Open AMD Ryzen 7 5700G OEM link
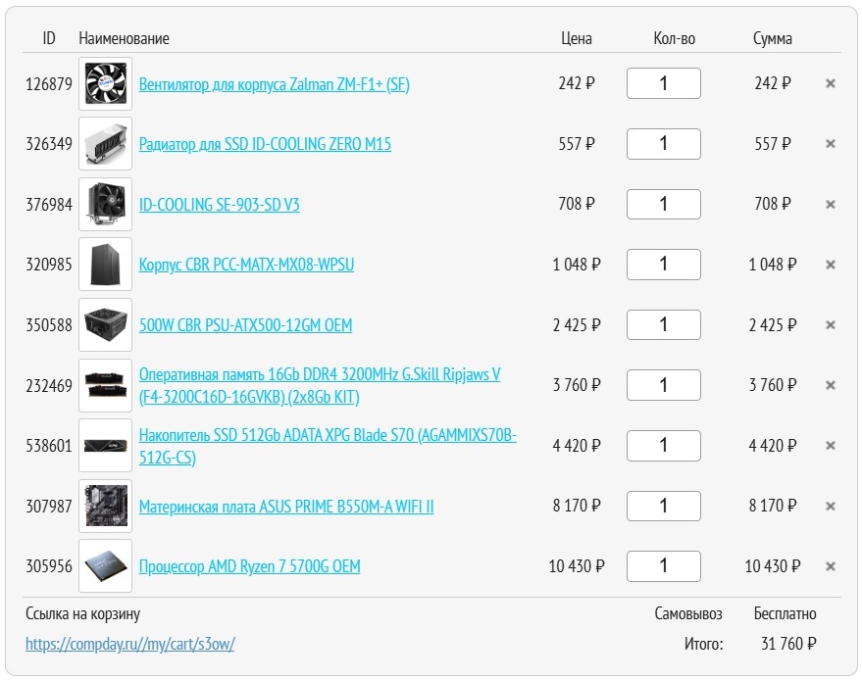The image size is (862, 680). click(x=249, y=566)
